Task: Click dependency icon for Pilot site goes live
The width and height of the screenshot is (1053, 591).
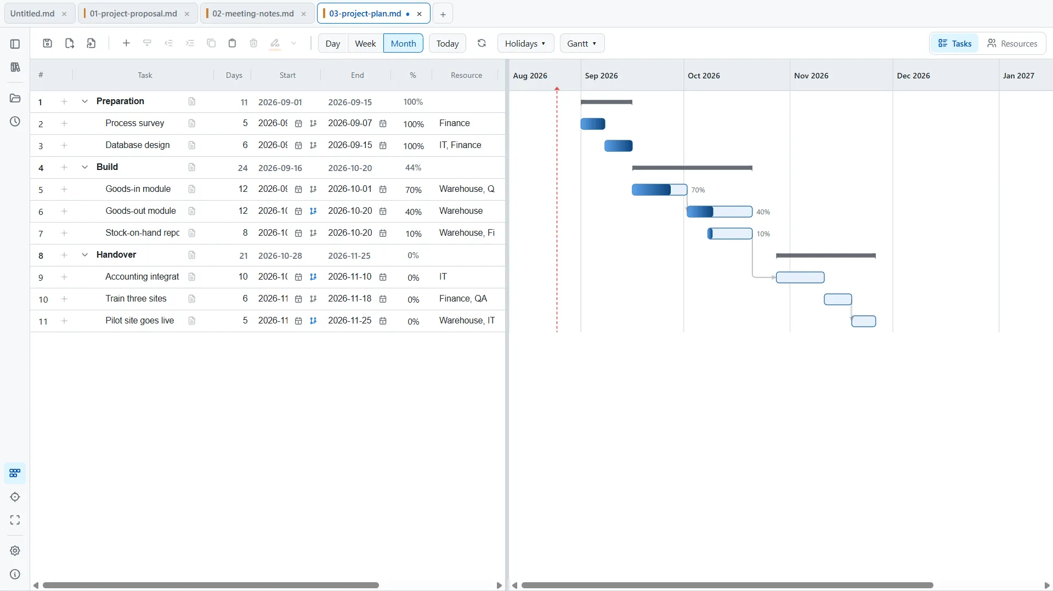Action: coord(313,321)
